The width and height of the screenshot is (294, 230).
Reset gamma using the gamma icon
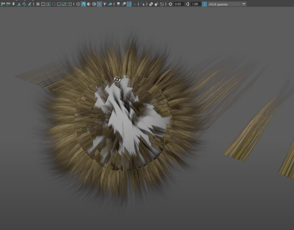point(187,4)
